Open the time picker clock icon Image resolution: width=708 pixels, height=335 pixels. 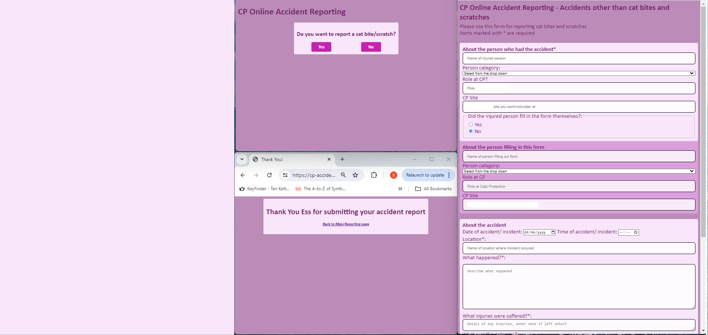(636, 232)
